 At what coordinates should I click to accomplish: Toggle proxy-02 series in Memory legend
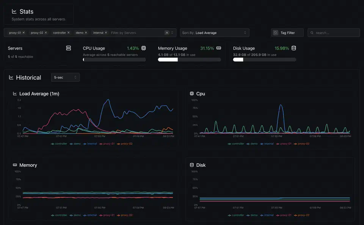(x=125, y=215)
